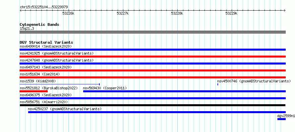Click the chr15:53225104..53229979 coordinate label

[x=44, y=7]
